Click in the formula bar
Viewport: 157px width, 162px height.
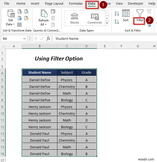(105, 39)
